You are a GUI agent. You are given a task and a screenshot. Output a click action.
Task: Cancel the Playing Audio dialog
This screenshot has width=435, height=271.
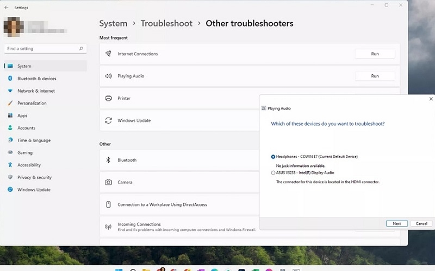pos(421,223)
